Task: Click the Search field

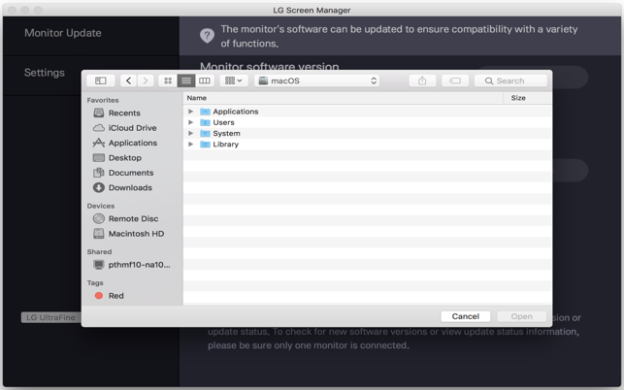Action: coord(510,81)
